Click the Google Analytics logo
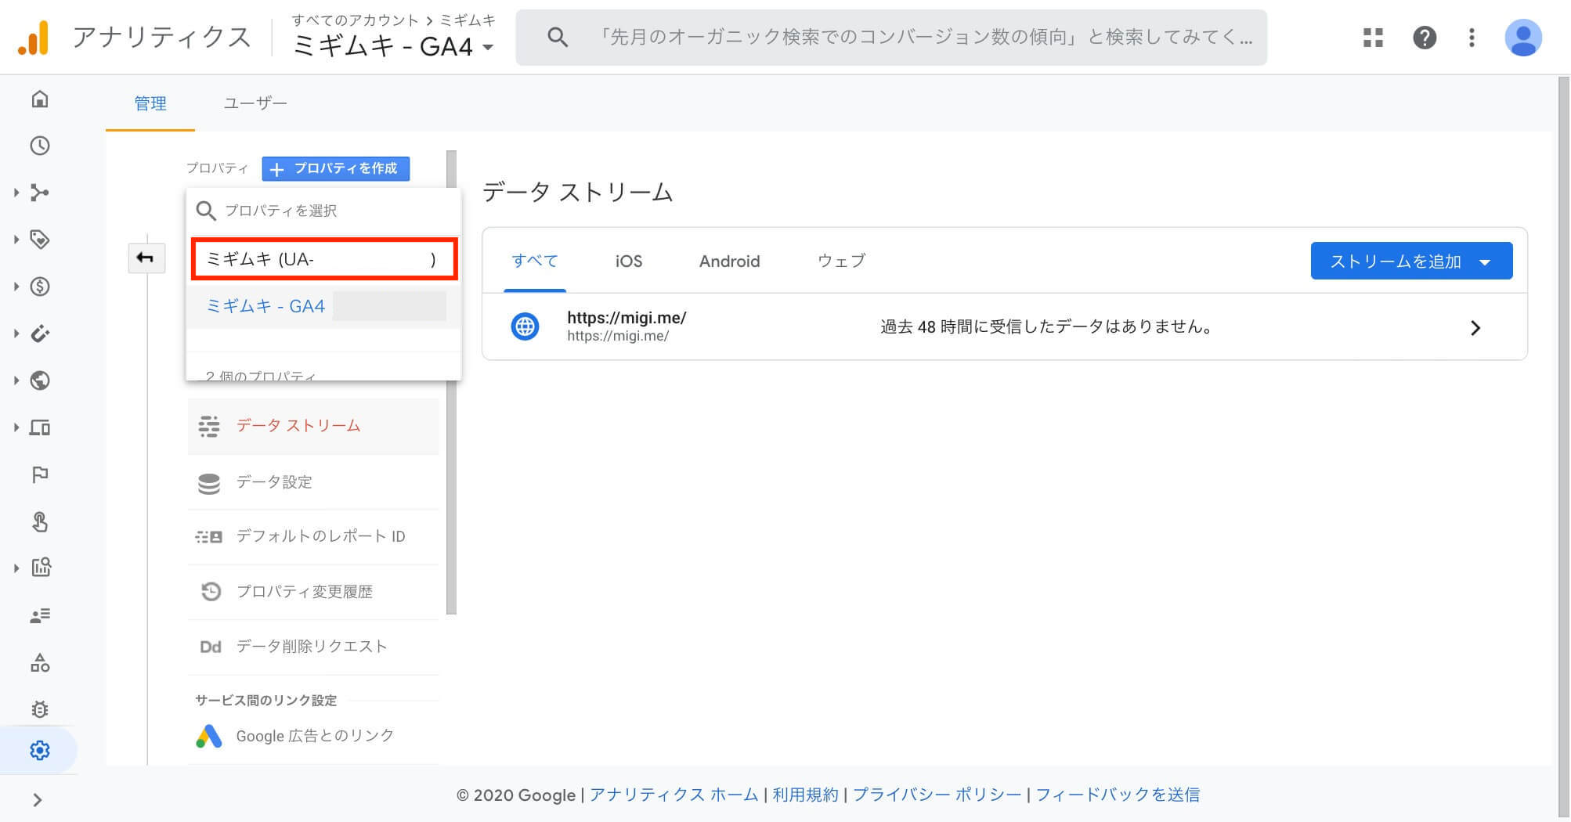Viewport: 1571px width, 822px height. tap(34, 38)
